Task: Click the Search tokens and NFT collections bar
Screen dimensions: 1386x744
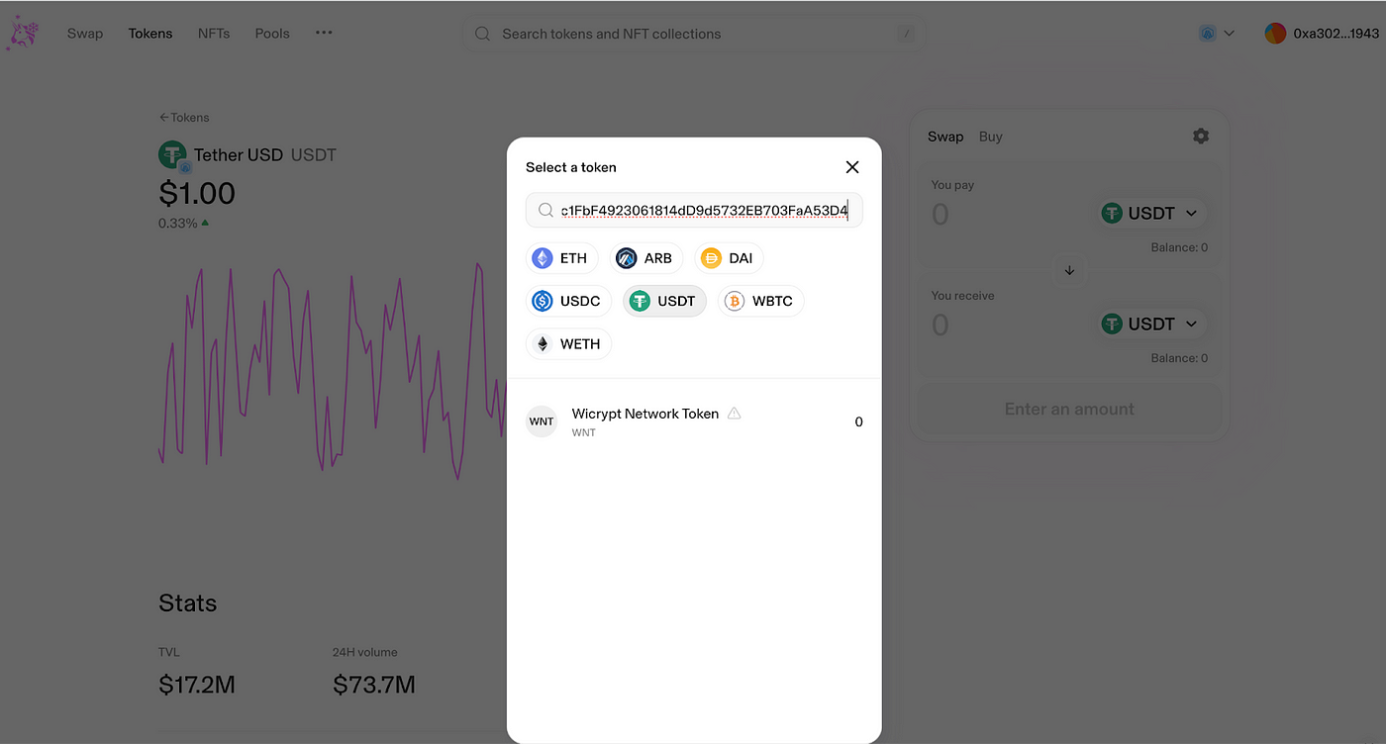Action: [694, 34]
